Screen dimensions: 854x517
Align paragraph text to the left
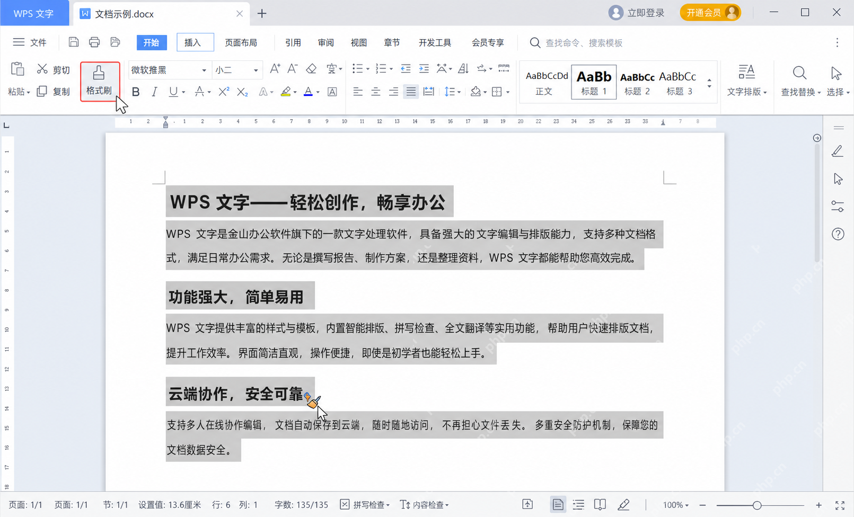(x=358, y=92)
